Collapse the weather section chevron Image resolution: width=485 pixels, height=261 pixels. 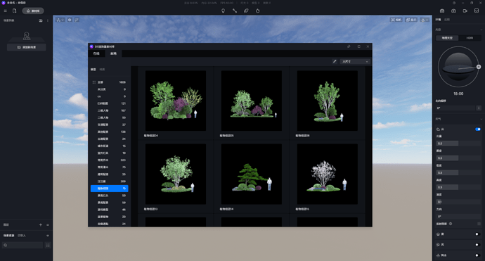[x=481, y=119]
